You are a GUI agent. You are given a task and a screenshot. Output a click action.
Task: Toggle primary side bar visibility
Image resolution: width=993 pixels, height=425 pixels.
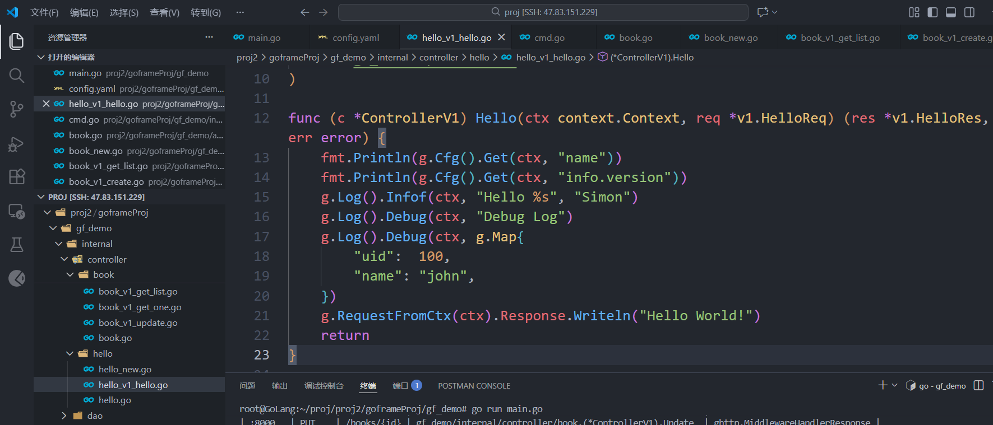point(932,12)
